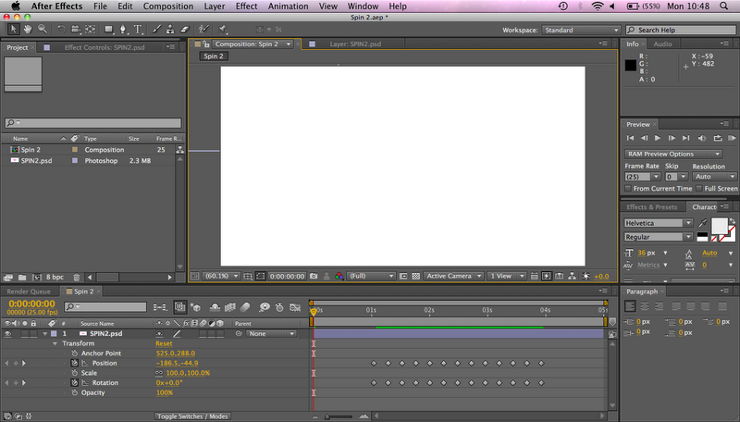Enable From Current Time checkbox
This screenshot has height=422, width=740.
click(x=628, y=189)
